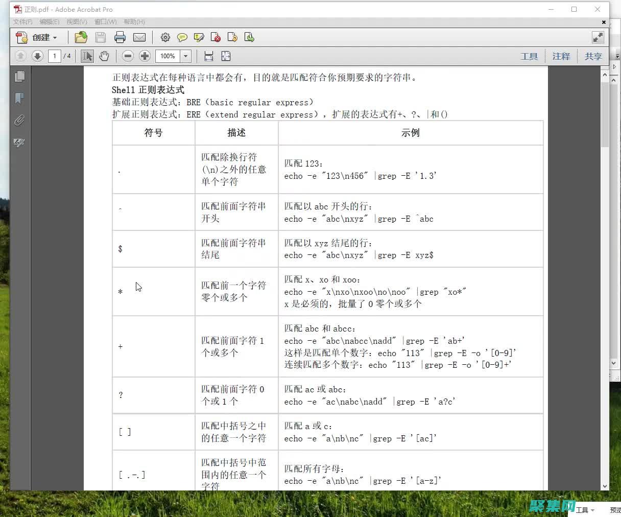Viewport: 621px width, 517px height.
Task: Click the page number input field
Action: [x=54, y=56]
